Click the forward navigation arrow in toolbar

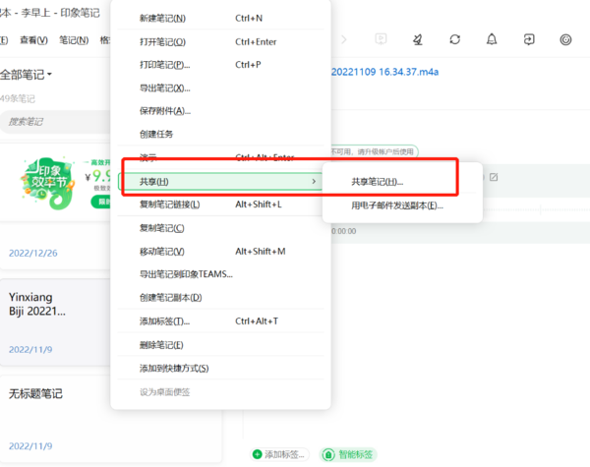pyautogui.click(x=343, y=39)
